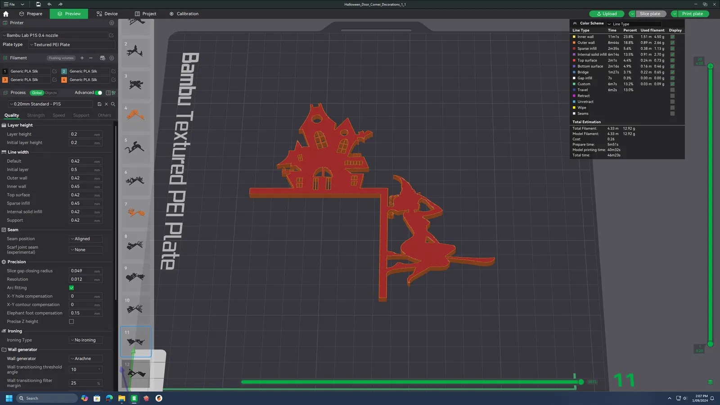Remove a filament with the minus icon
720x405 pixels.
pyautogui.click(x=91, y=58)
